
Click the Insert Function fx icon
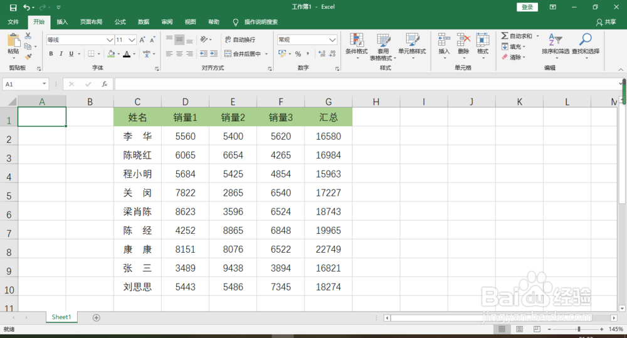pyautogui.click(x=104, y=84)
